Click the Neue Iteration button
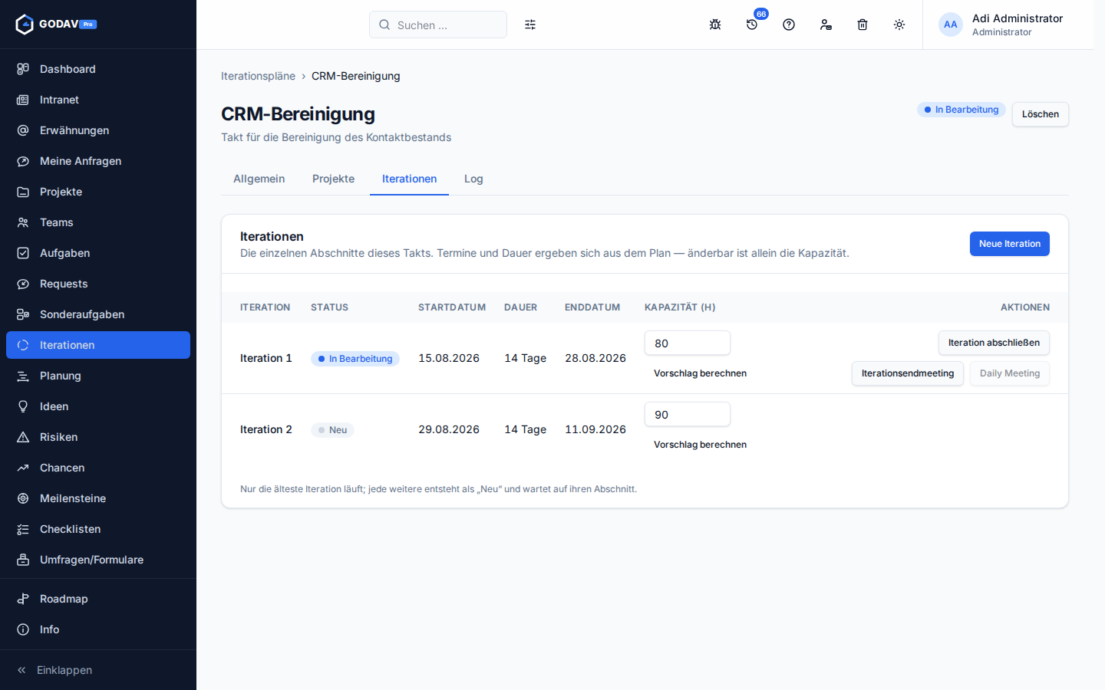The width and height of the screenshot is (1105, 690). click(x=1009, y=244)
